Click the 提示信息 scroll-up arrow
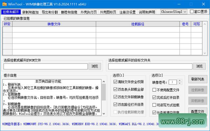This screenshot has width=210, height=131. (x=104, y=81)
